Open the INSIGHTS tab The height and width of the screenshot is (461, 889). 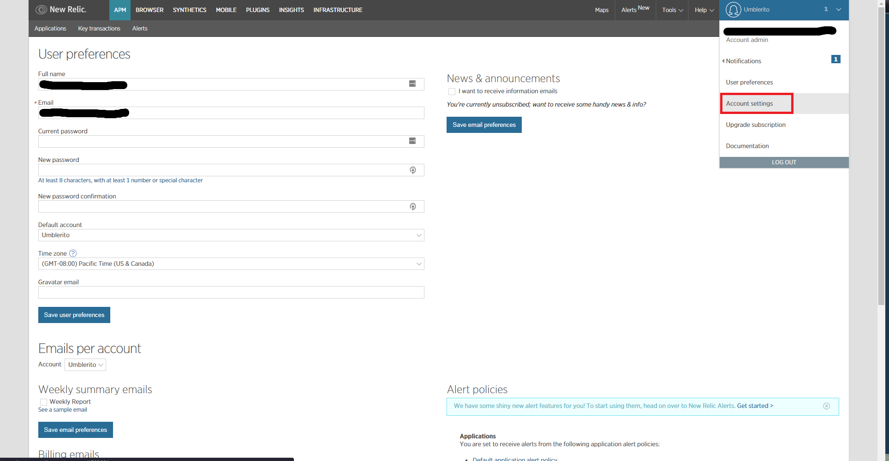(292, 10)
